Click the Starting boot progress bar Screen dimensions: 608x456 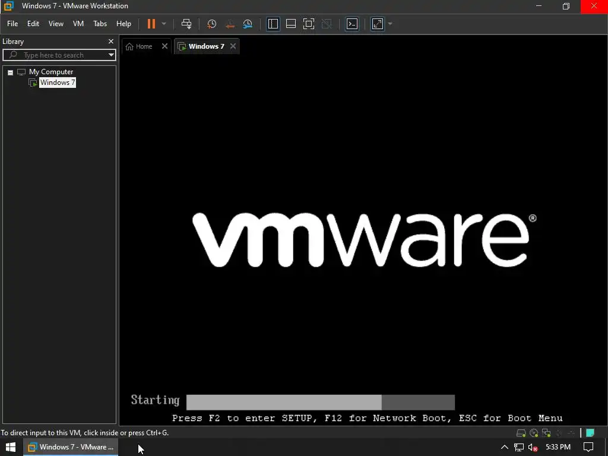320,402
